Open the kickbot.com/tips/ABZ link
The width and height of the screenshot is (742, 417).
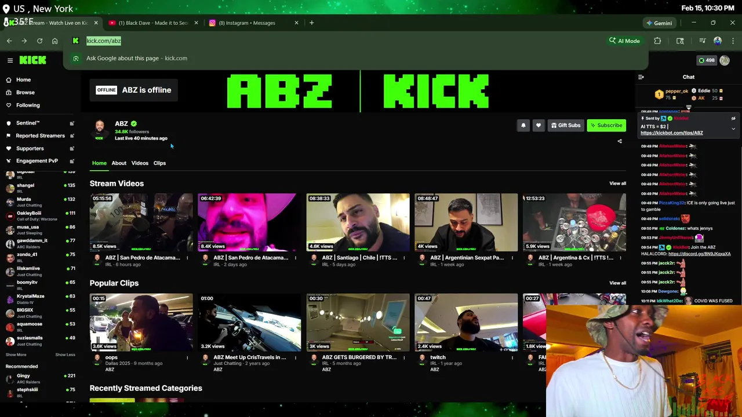click(672, 133)
